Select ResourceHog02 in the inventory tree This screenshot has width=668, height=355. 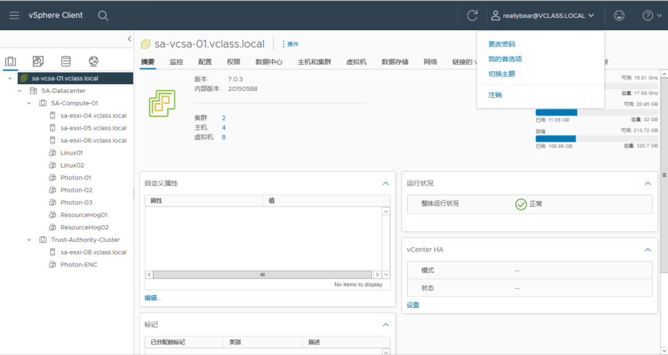(84, 227)
